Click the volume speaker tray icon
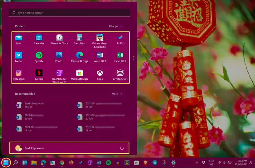255x168 pixels. 224,163
